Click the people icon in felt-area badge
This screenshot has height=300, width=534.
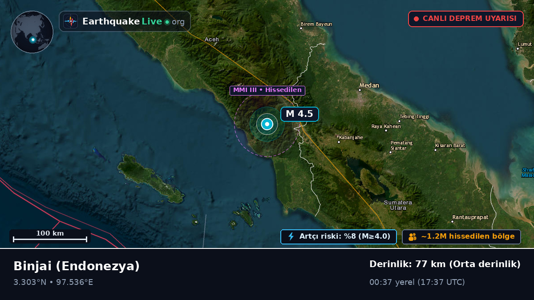coord(413,237)
